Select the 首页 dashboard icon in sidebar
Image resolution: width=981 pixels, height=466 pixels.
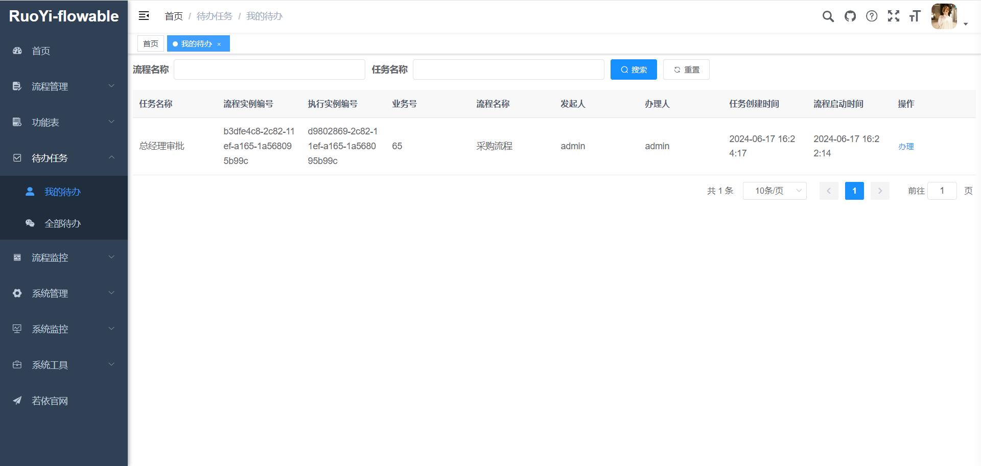pyautogui.click(x=17, y=51)
